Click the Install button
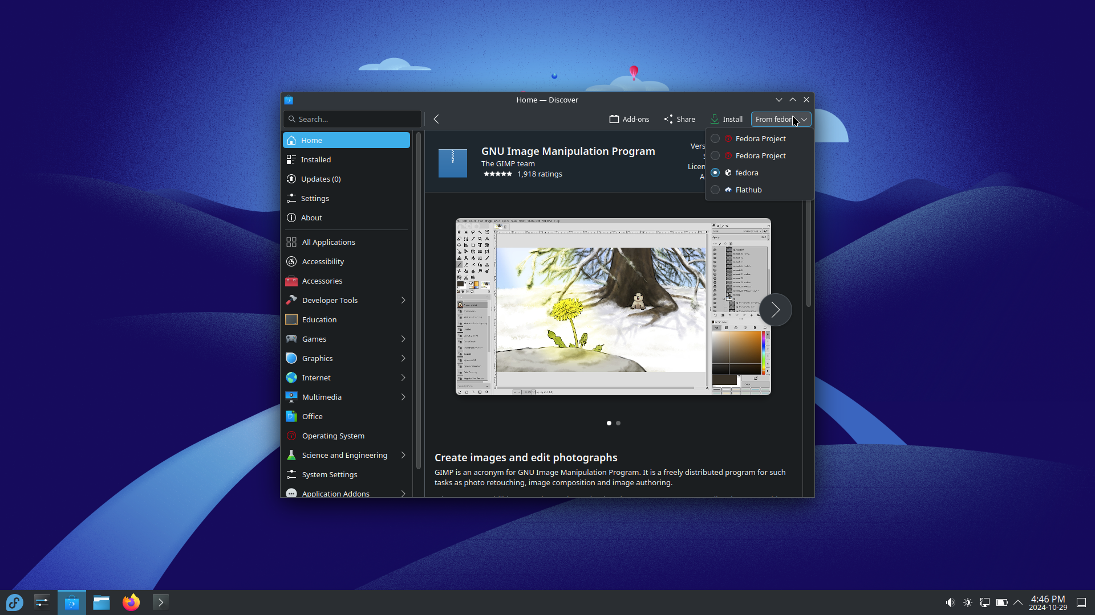 coord(726,119)
